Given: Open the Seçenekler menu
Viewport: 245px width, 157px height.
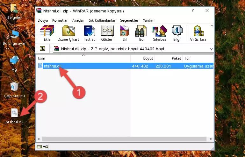Looking at the screenshot, I should coord(129,20).
